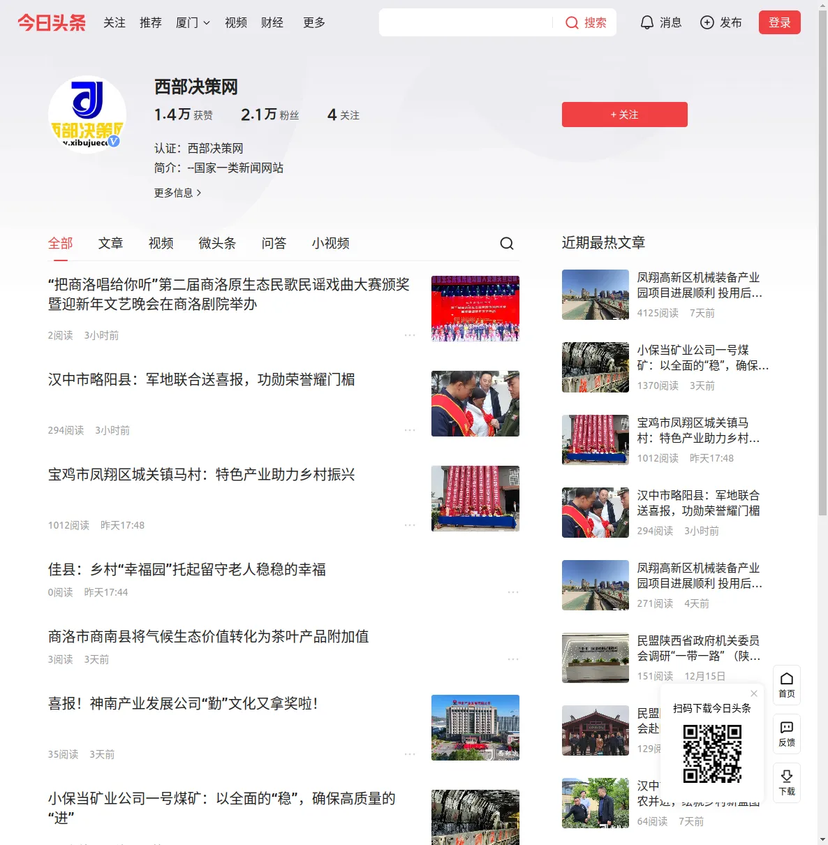Open 财经 in top navigation
Image resolution: width=828 pixels, height=845 pixels.
click(x=272, y=22)
